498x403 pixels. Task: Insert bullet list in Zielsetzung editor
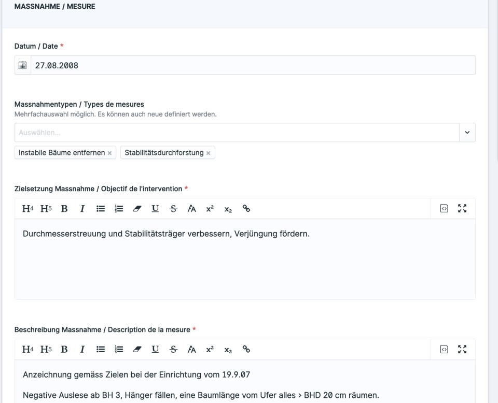101,209
